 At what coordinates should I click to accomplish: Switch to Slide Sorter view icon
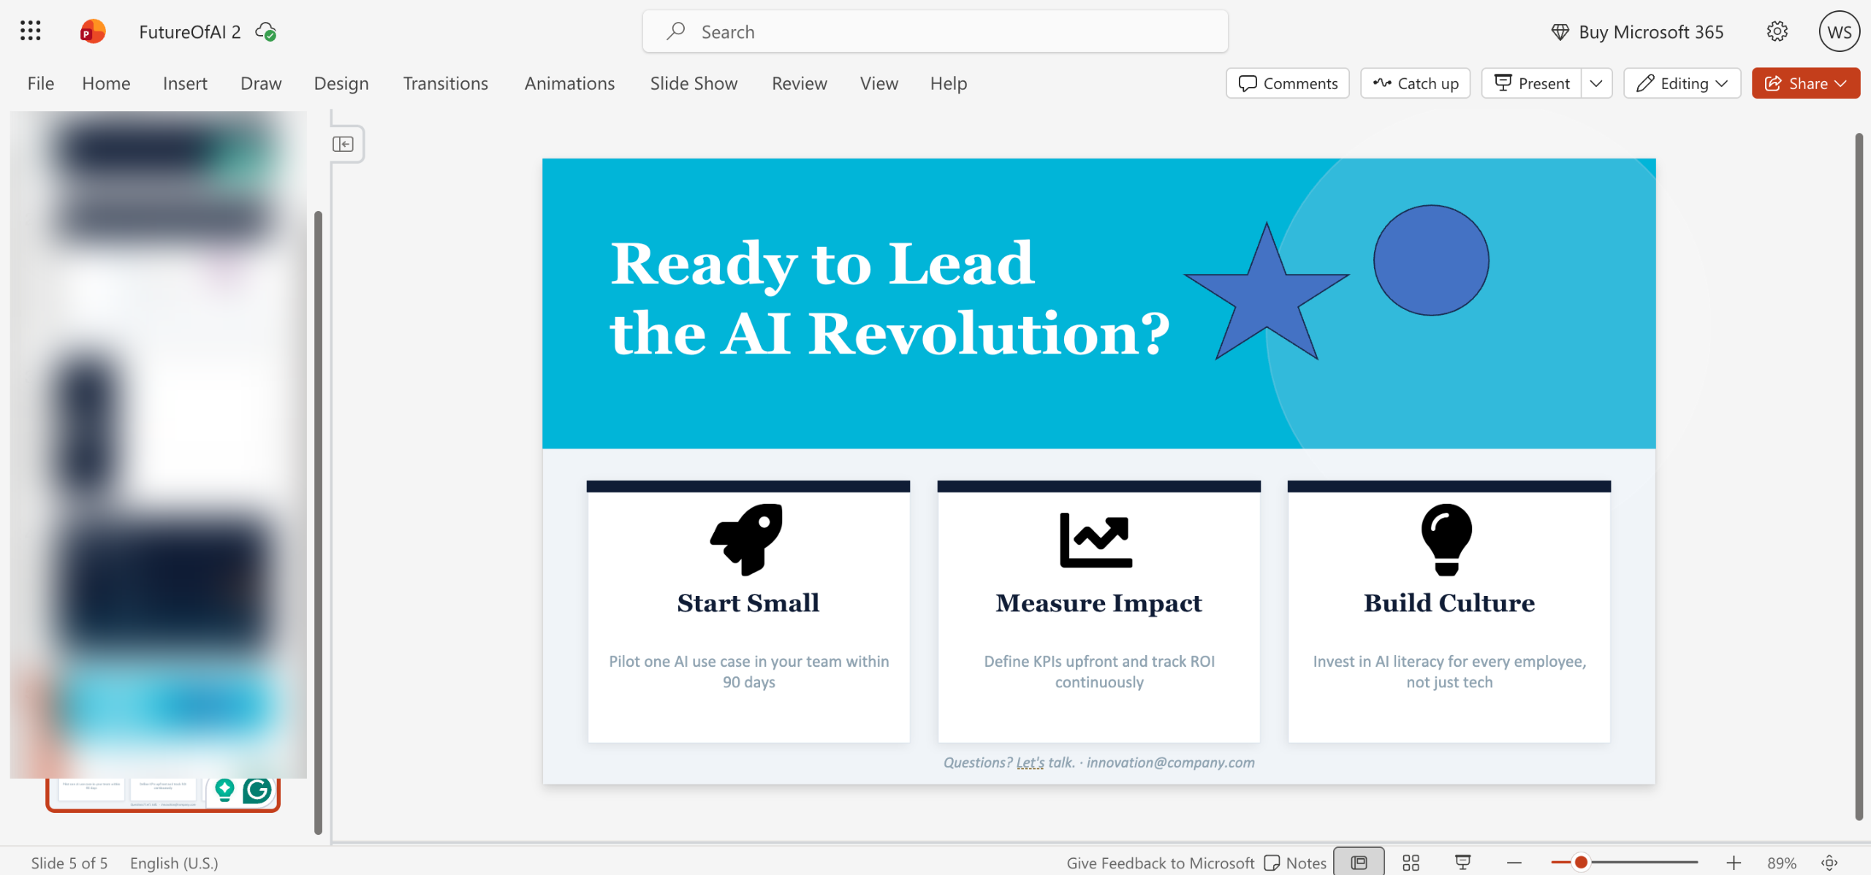pos(1411,863)
